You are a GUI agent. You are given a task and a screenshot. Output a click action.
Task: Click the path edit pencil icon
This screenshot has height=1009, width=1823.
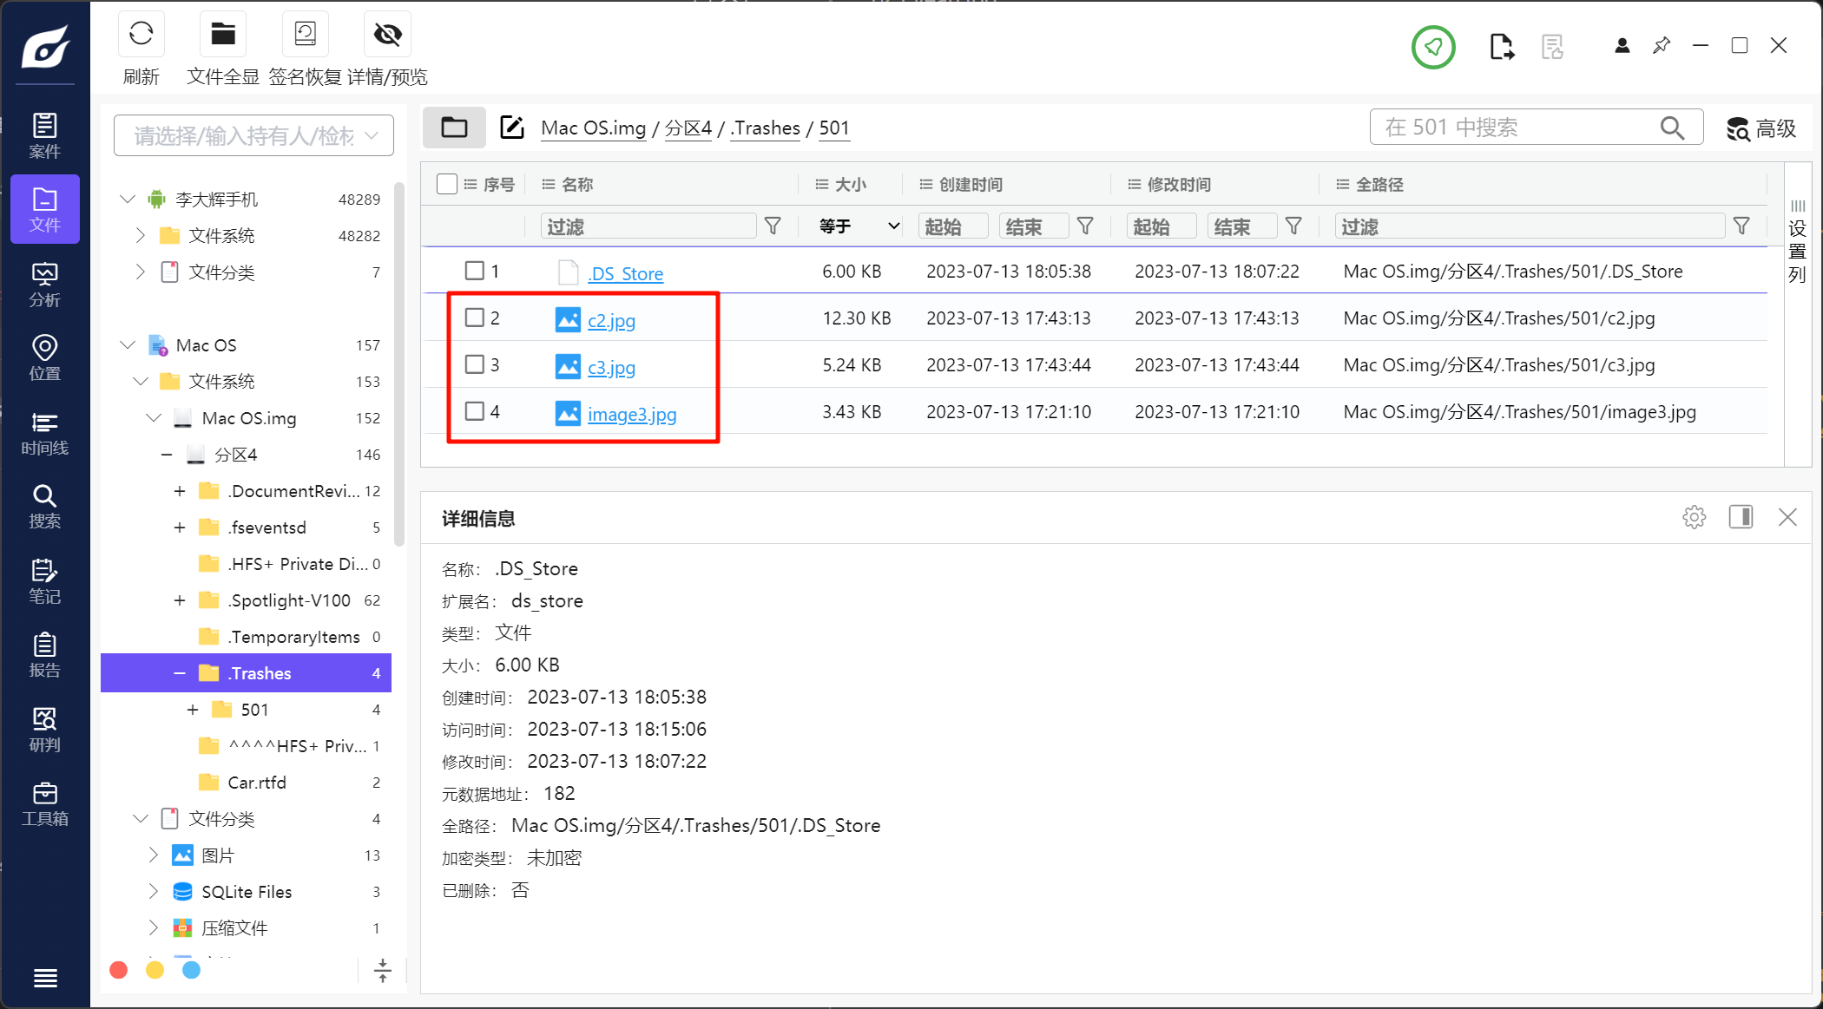point(512,128)
